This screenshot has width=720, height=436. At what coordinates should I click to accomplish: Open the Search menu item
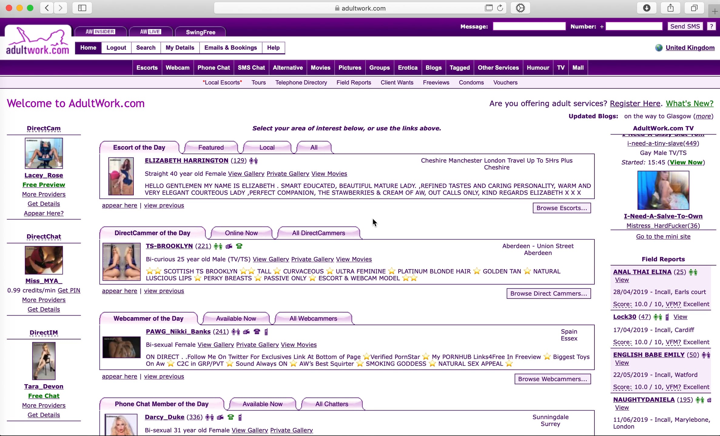pyautogui.click(x=146, y=47)
